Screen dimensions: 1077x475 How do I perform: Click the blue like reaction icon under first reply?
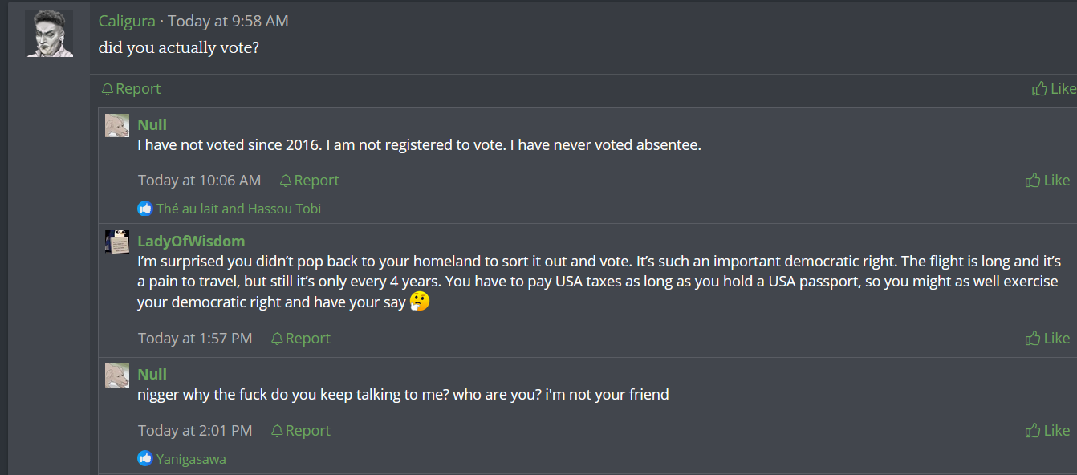point(145,209)
